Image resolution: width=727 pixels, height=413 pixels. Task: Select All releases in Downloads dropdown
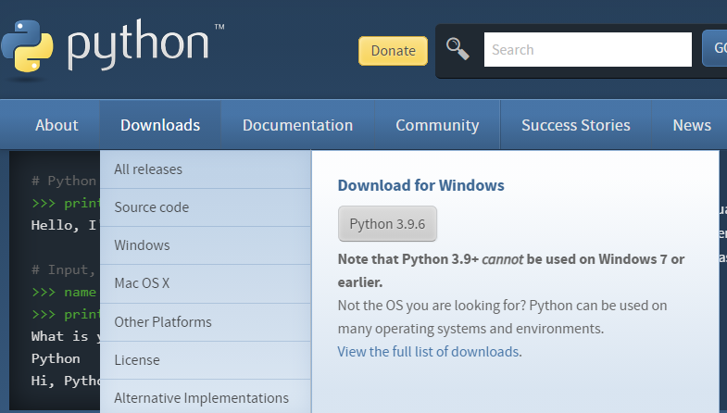coord(206,169)
